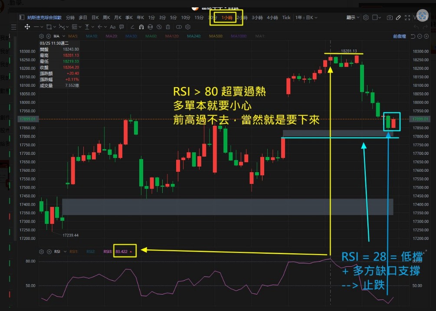This screenshot has height=311, width=436.
Task: Switch to the 月K timeframe tab
Action: tap(118, 17)
